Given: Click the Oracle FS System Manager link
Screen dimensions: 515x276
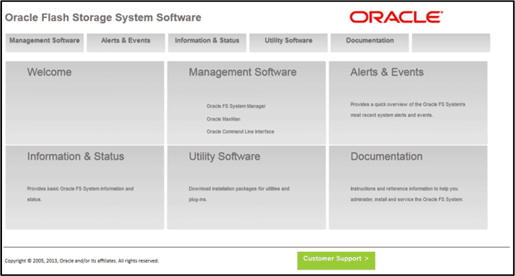Looking at the screenshot, I should tap(236, 106).
